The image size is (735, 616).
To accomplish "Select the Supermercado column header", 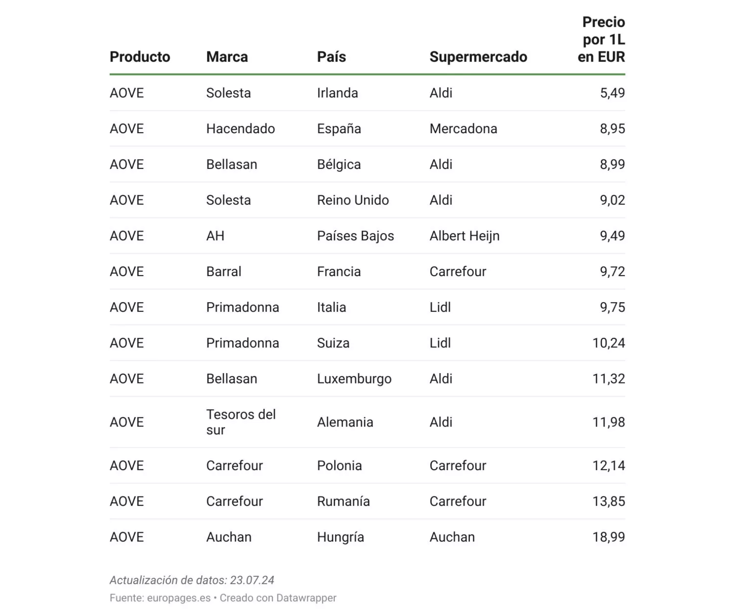I will (x=478, y=57).
